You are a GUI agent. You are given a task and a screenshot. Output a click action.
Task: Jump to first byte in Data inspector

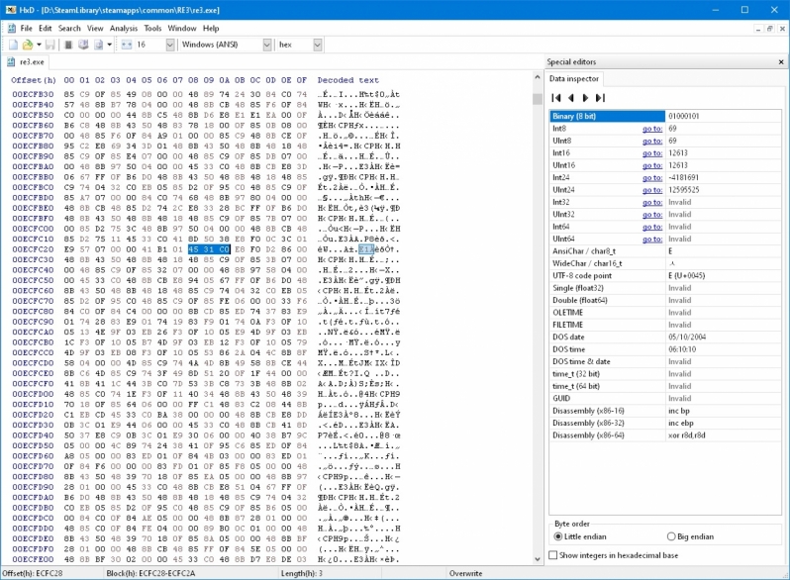[556, 98]
